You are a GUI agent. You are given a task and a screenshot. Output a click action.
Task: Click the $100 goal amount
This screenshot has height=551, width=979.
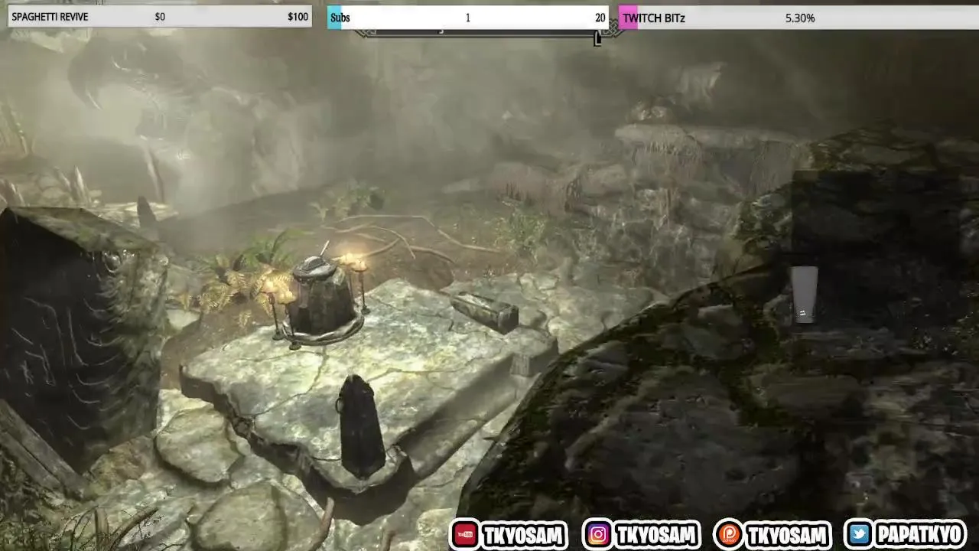(298, 17)
